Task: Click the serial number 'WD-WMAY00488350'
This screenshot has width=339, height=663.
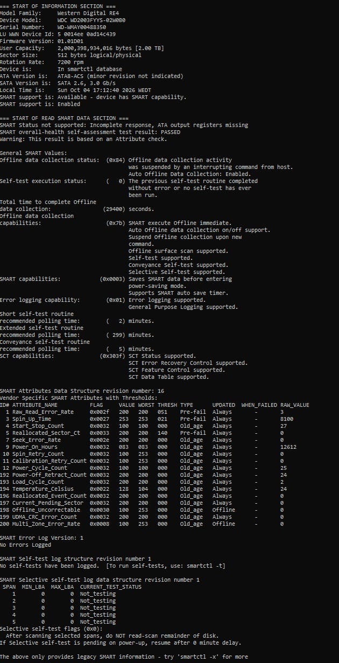Action: (82, 27)
